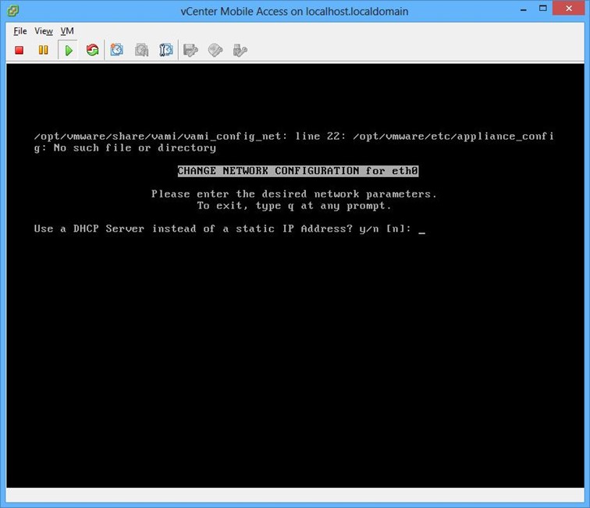The height and width of the screenshot is (508, 590).
Task: Click the DHCP Server y/n prompt line
Action: pyautogui.click(x=229, y=229)
